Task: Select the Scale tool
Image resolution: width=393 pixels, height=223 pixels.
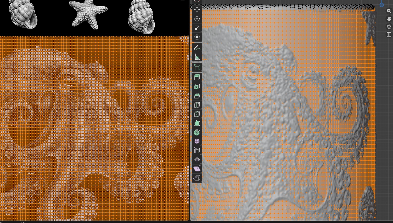Action: [197, 28]
